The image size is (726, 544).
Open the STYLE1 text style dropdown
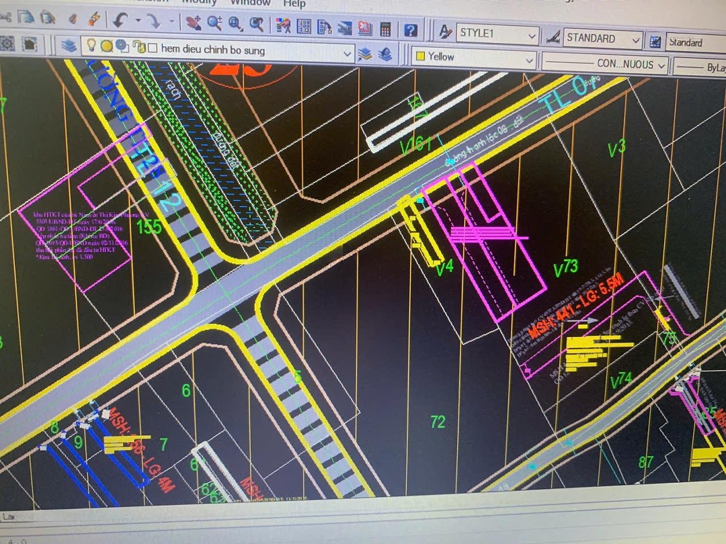pos(532,35)
